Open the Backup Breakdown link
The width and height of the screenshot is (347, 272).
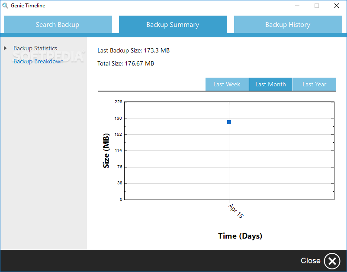(x=39, y=61)
